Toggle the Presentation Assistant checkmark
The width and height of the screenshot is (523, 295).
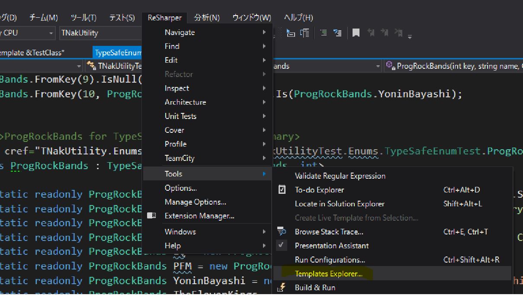(x=282, y=245)
